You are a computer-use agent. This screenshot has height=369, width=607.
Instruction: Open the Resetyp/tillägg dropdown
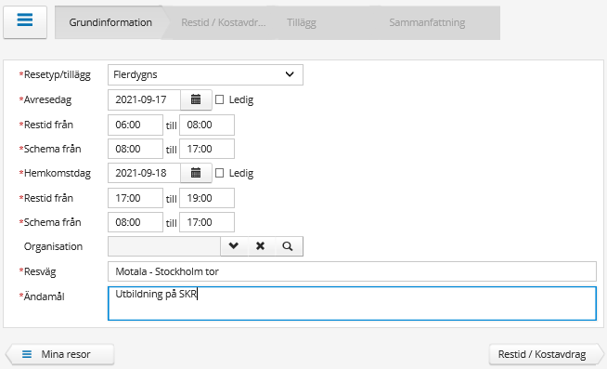(x=205, y=74)
